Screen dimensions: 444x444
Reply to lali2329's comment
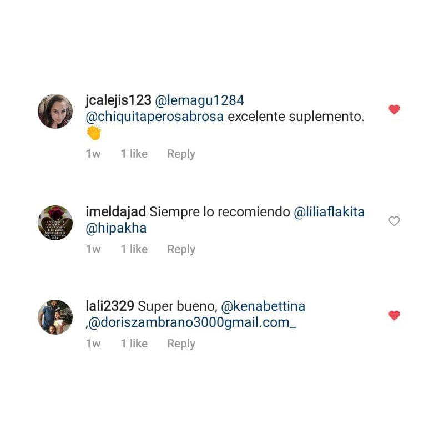[x=181, y=344]
